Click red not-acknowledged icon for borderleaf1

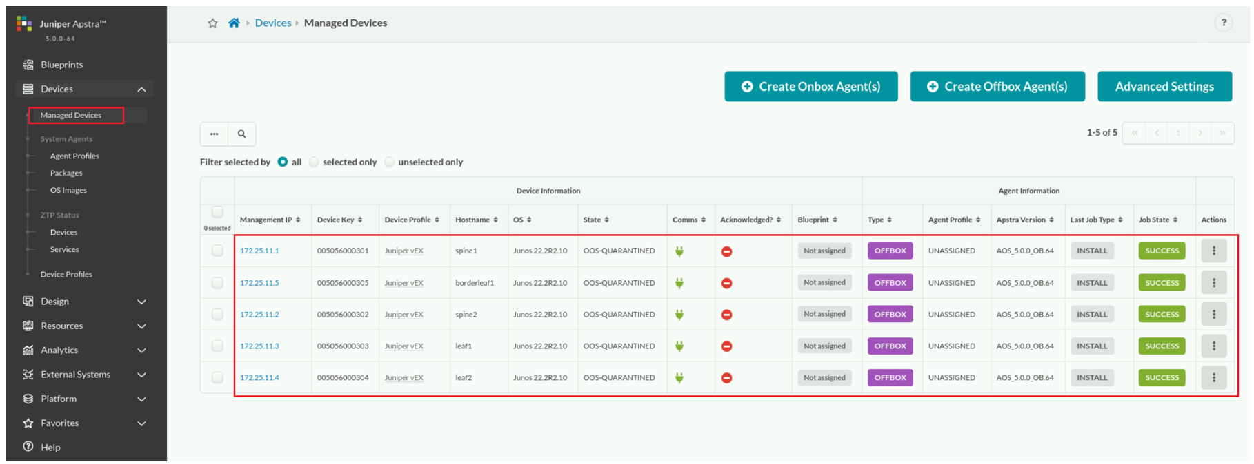pos(726,283)
